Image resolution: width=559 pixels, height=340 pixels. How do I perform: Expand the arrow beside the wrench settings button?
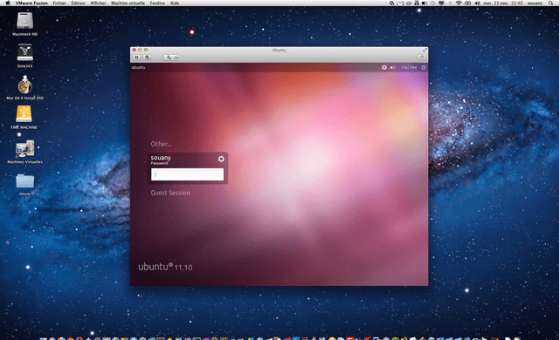click(176, 58)
